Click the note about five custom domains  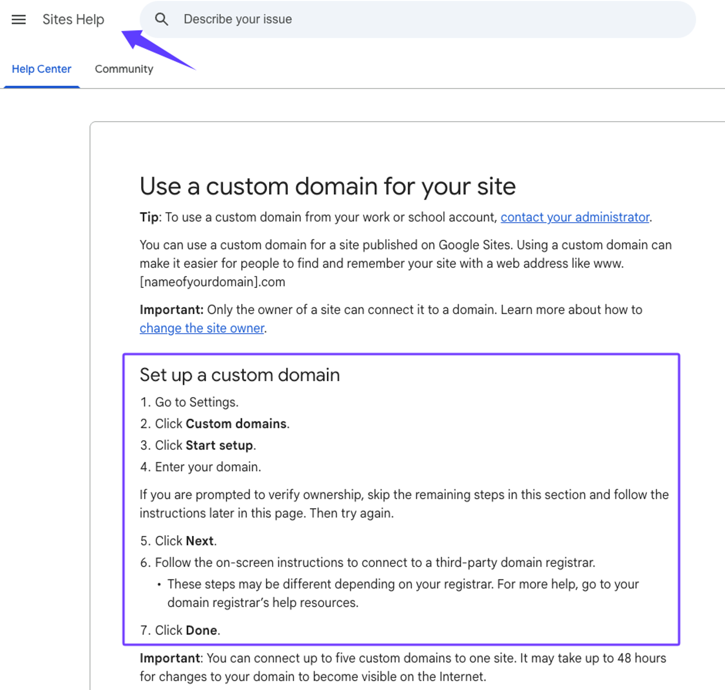tap(403, 667)
